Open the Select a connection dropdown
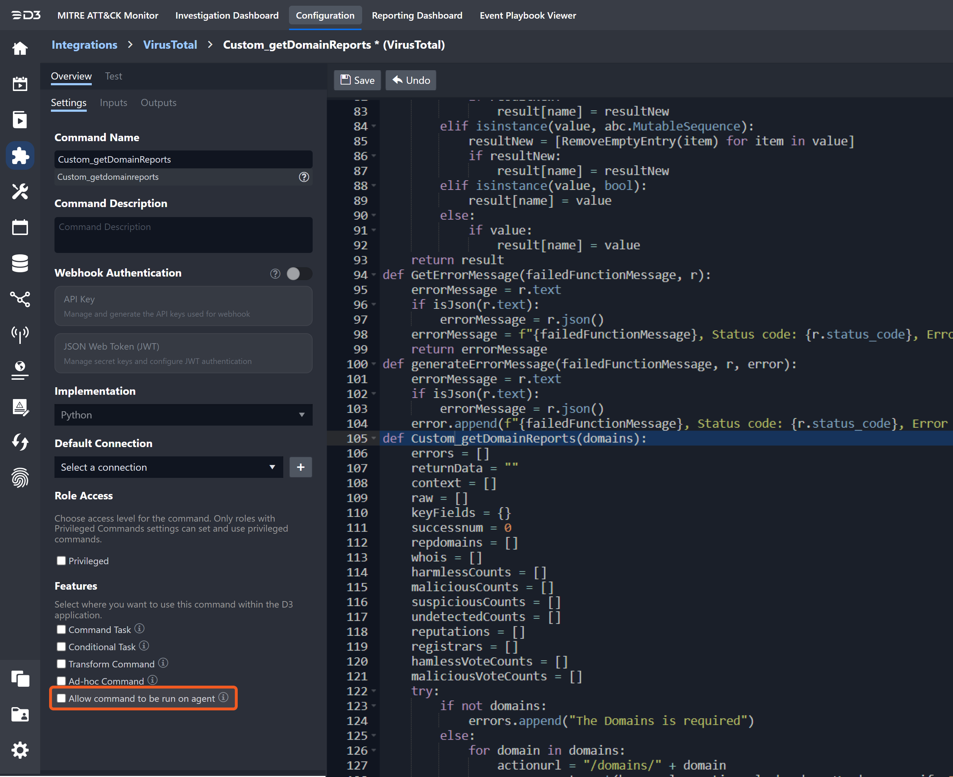Image resolution: width=953 pixels, height=777 pixels. pos(169,467)
